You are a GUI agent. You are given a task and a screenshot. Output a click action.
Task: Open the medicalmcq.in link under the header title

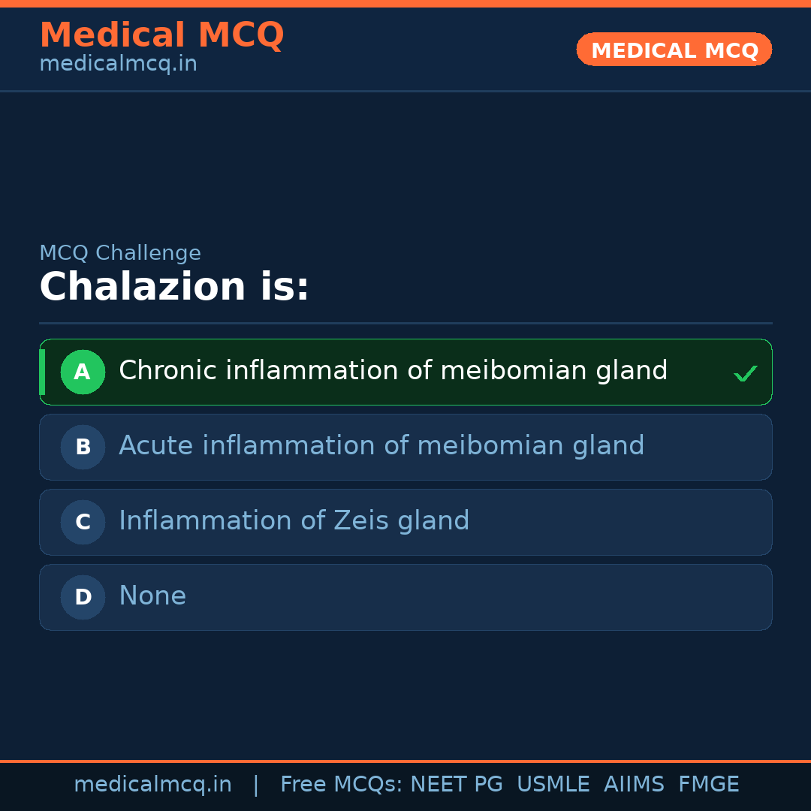point(118,64)
